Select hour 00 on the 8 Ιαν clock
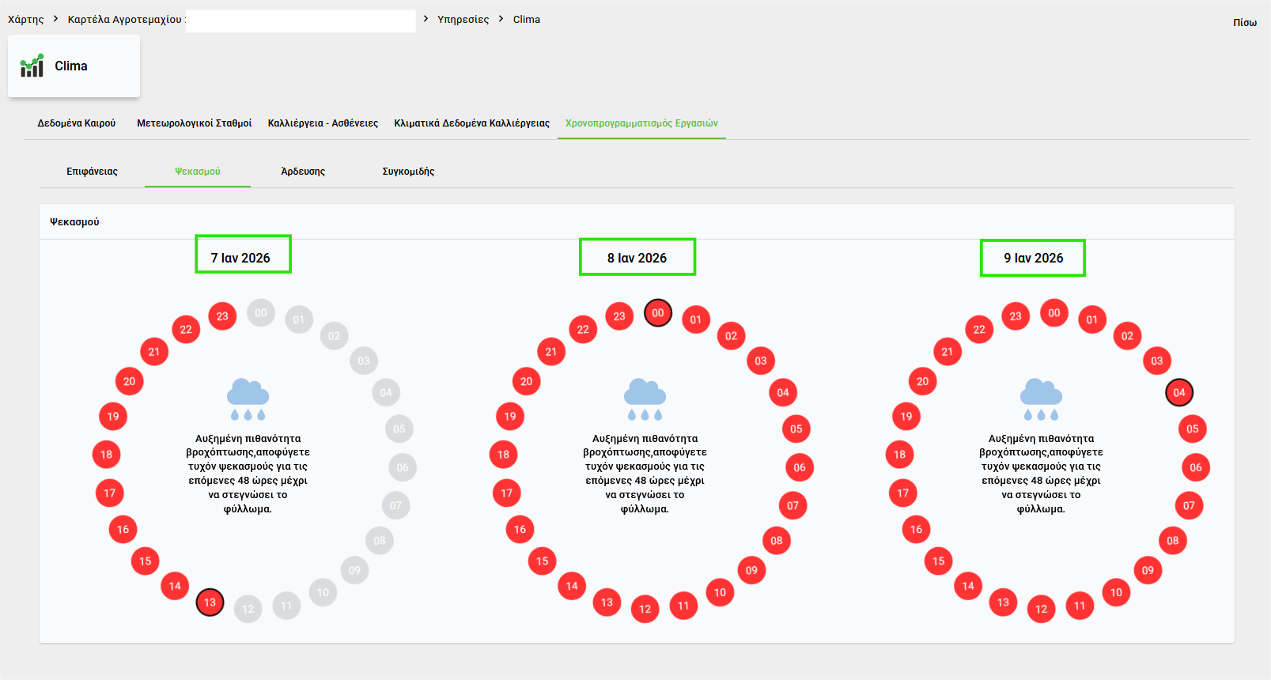The width and height of the screenshot is (1271, 680). click(x=658, y=313)
